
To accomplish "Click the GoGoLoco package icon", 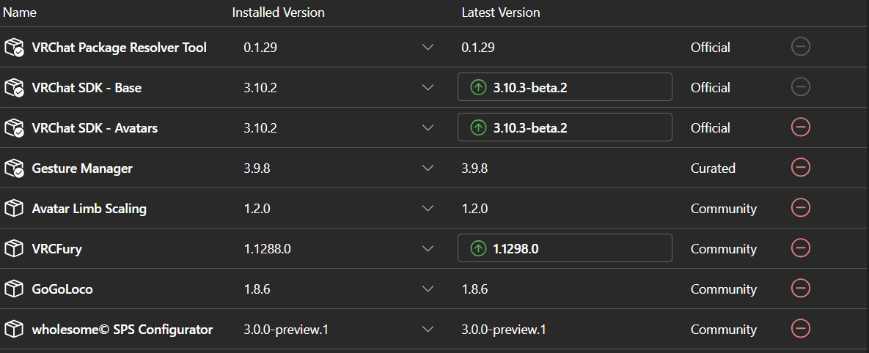I will pyautogui.click(x=14, y=289).
